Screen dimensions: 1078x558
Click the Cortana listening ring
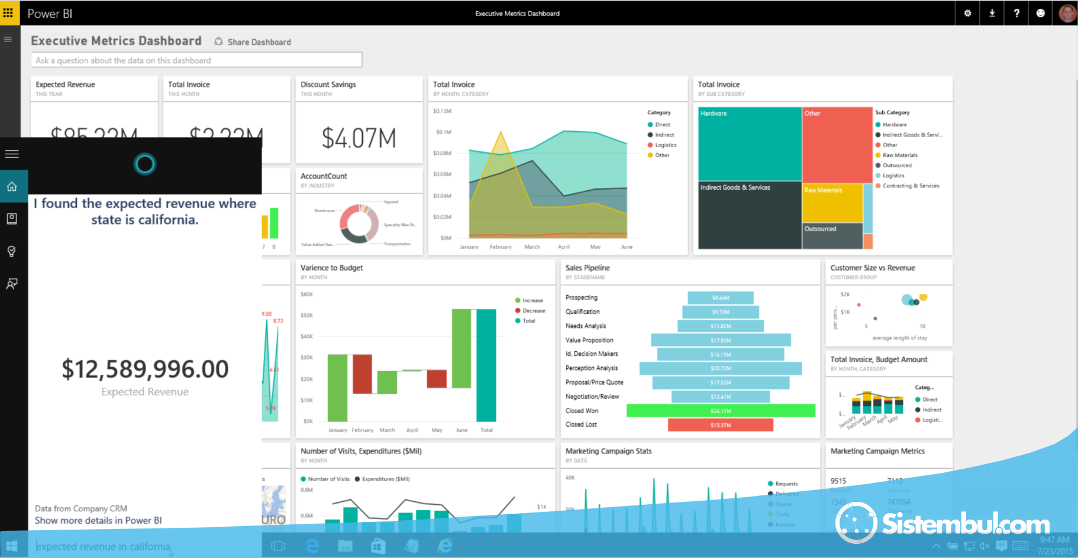click(x=144, y=164)
